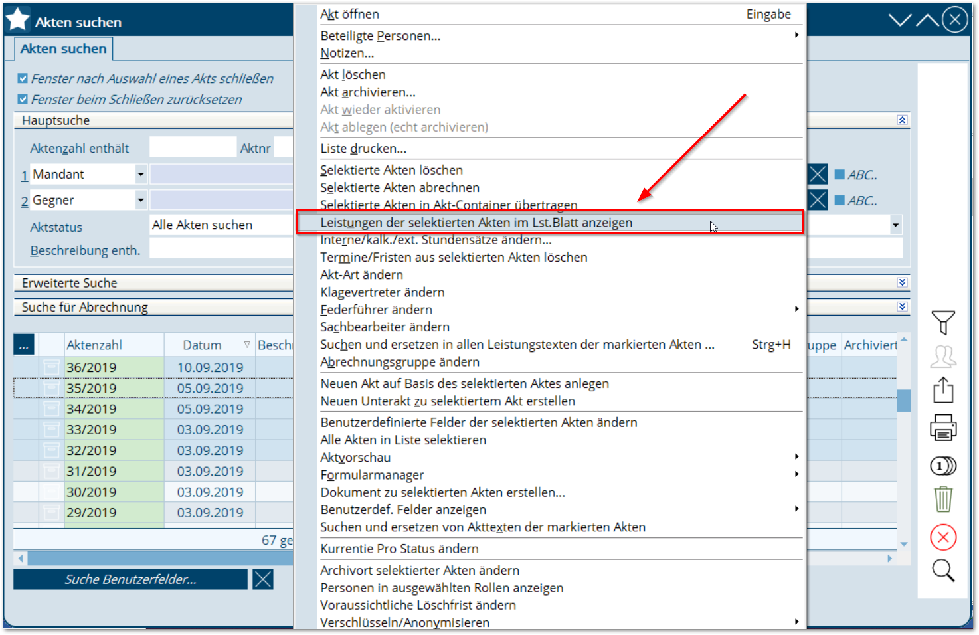Click the persons icon in right sidebar
This screenshot has width=979, height=635.
coord(943,357)
